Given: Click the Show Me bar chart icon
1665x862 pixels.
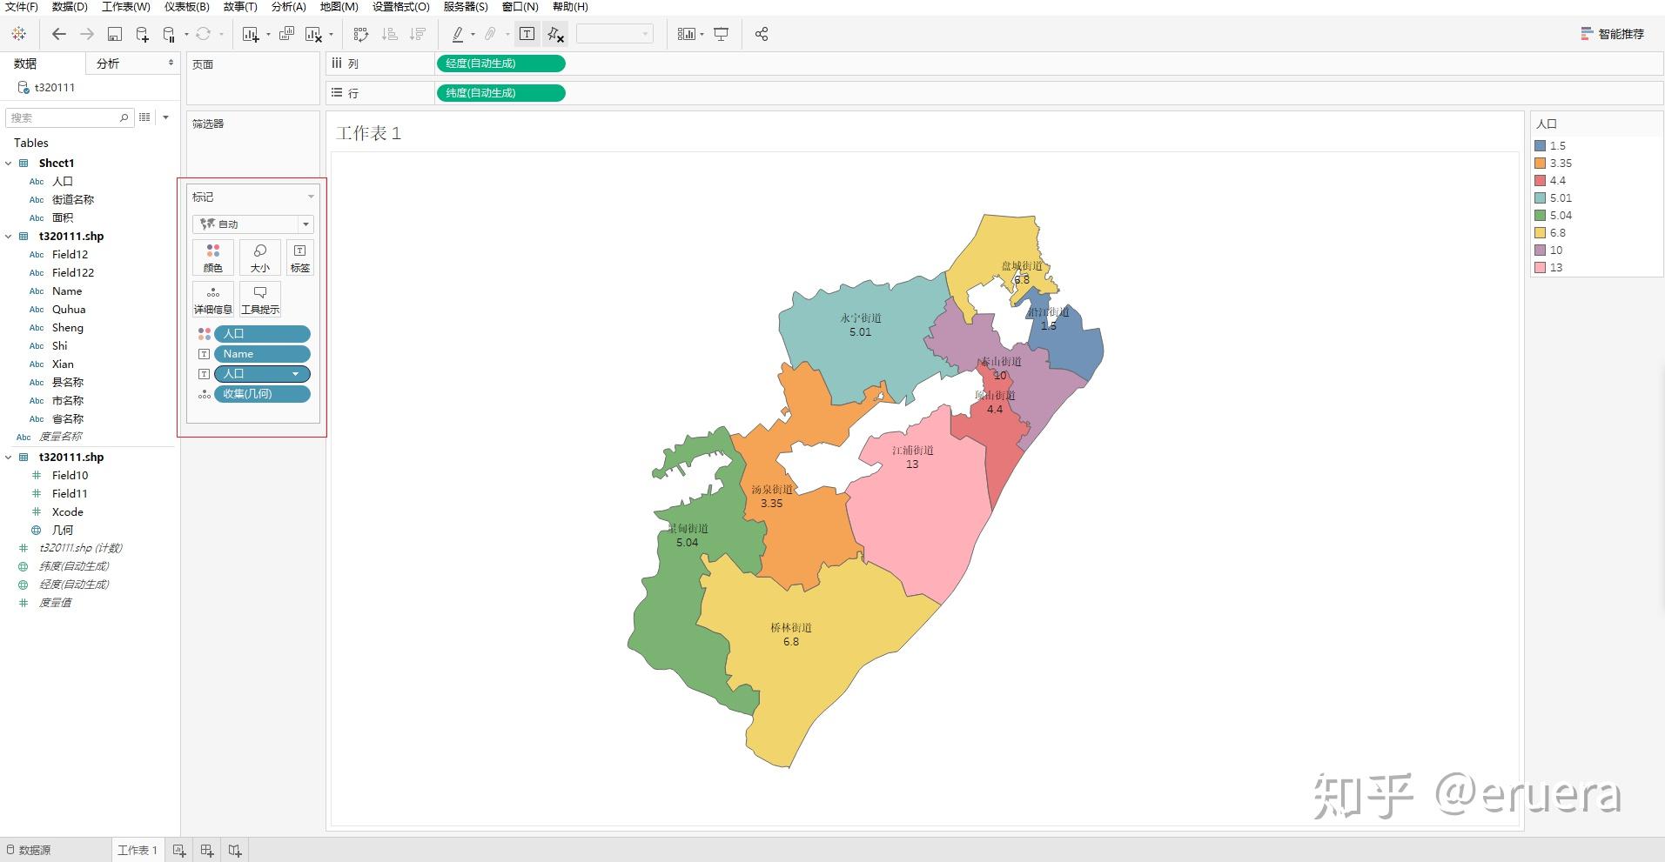Looking at the screenshot, I should [687, 34].
